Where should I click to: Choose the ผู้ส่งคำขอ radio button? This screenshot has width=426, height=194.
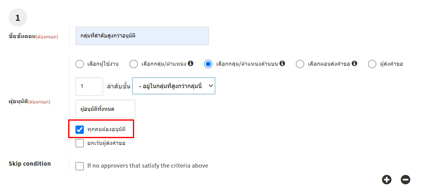(x=372, y=64)
